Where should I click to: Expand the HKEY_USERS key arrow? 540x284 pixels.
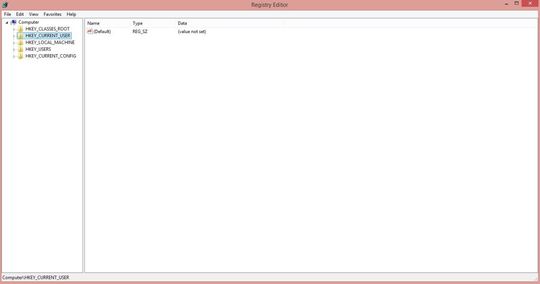pyautogui.click(x=14, y=49)
